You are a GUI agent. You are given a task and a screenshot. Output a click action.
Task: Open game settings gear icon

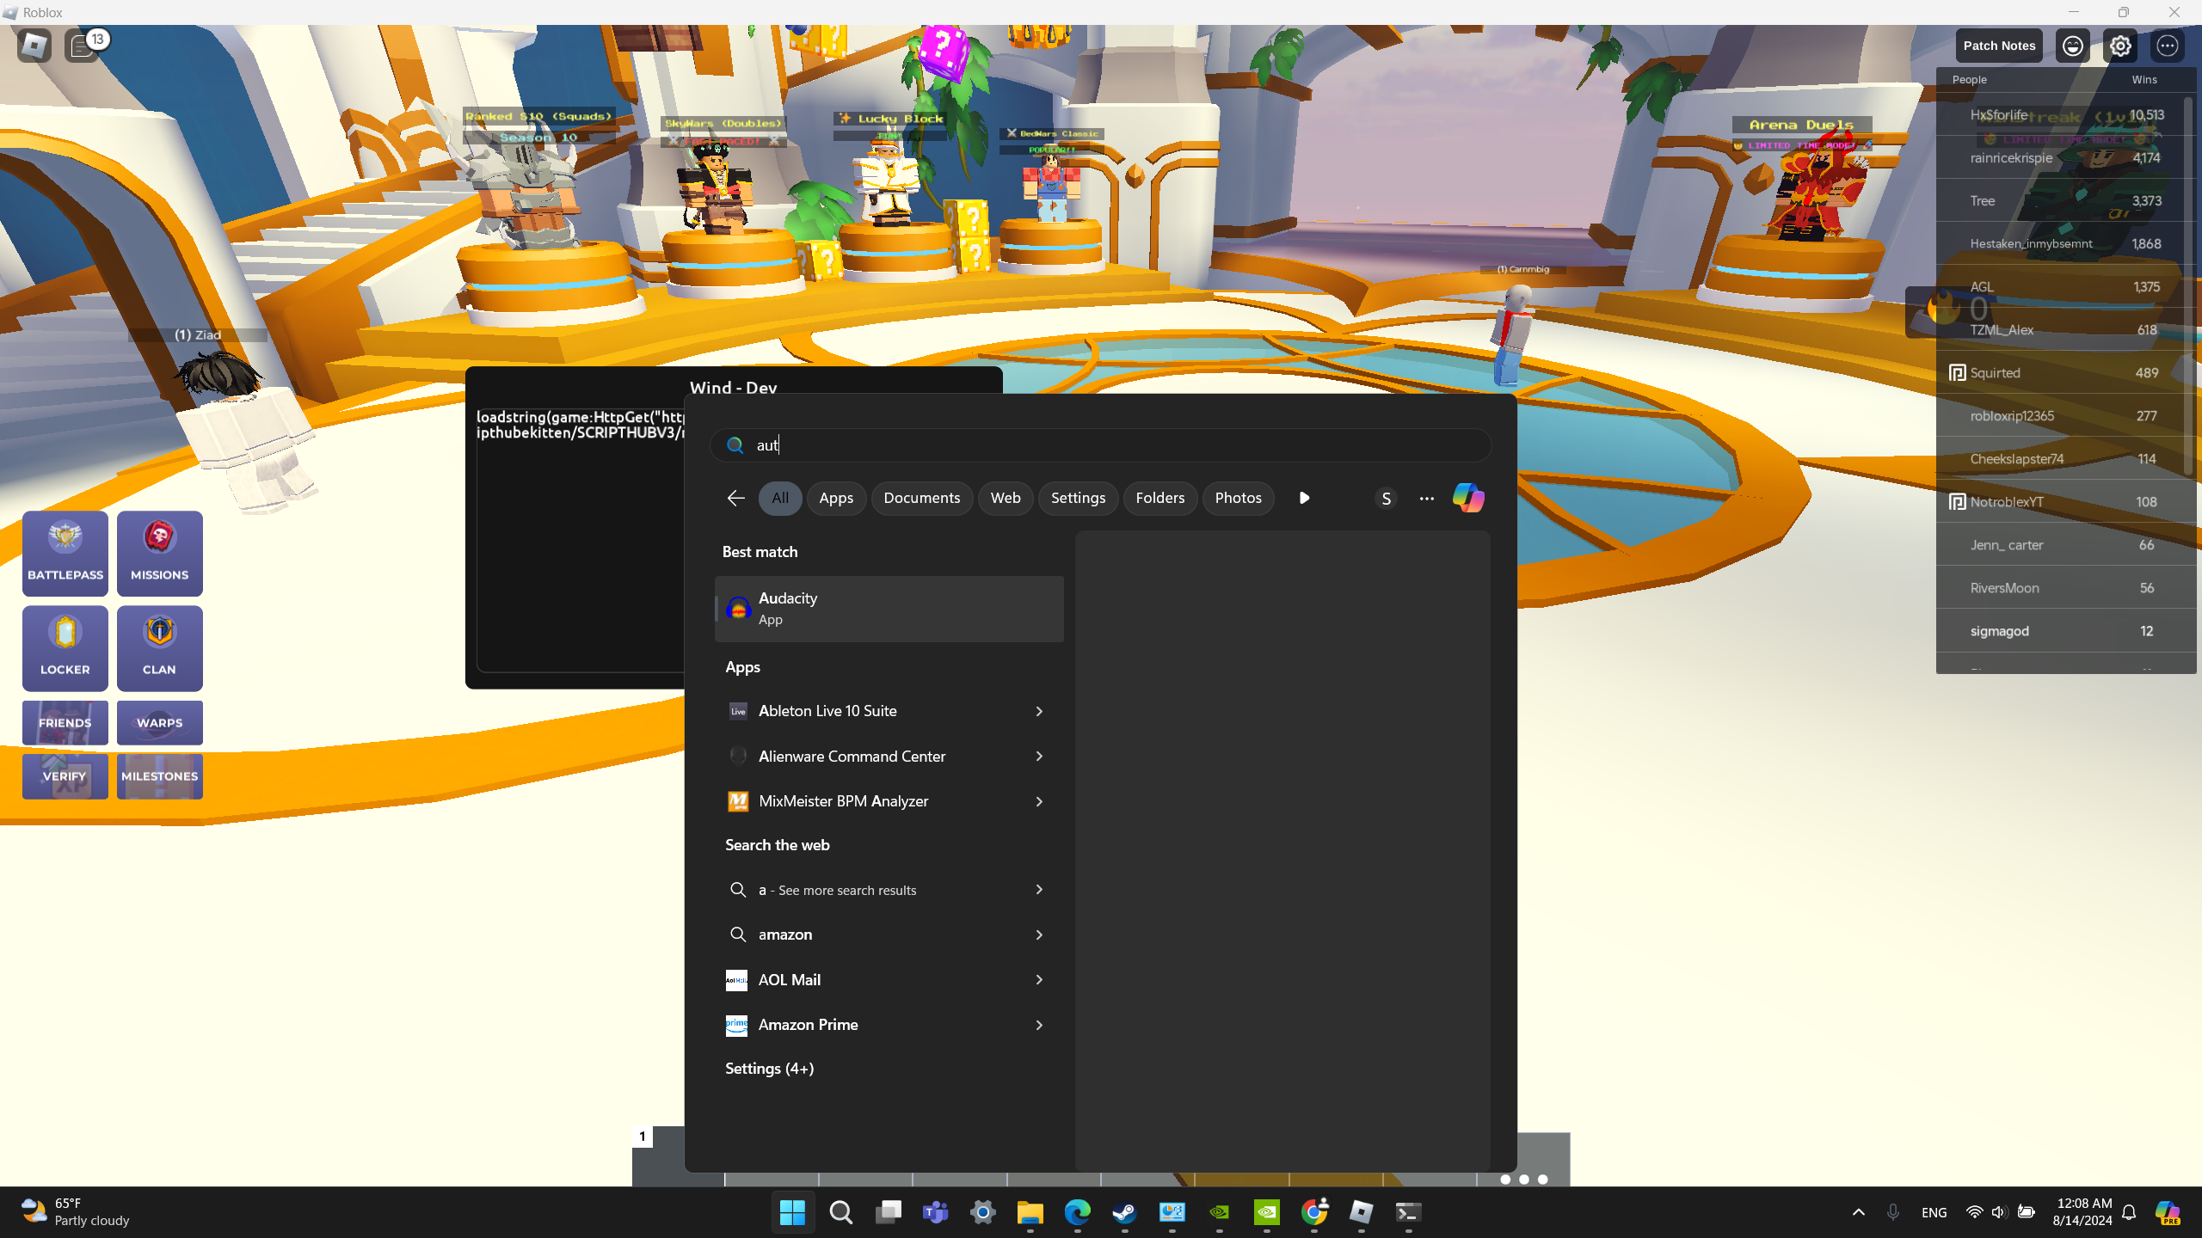pyautogui.click(x=2120, y=46)
